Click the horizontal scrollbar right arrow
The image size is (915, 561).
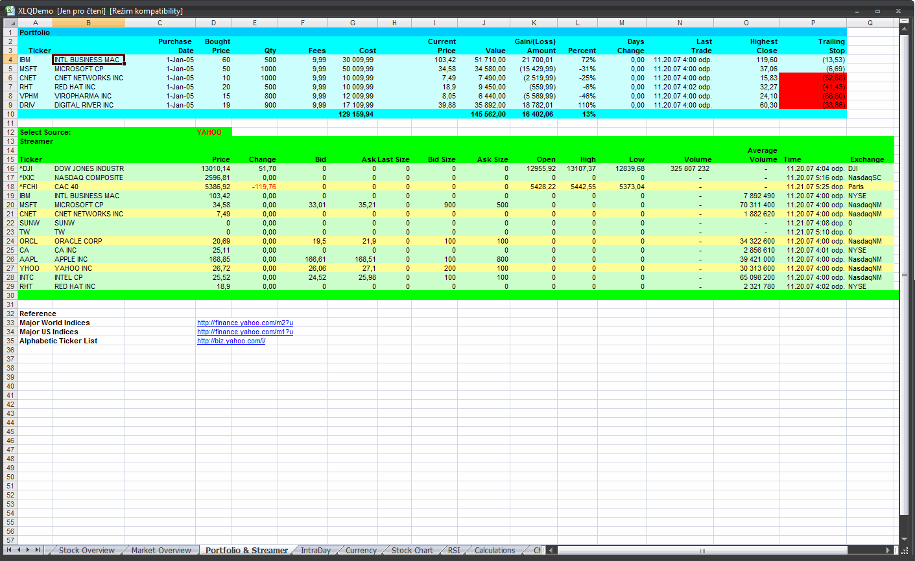tap(888, 551)
